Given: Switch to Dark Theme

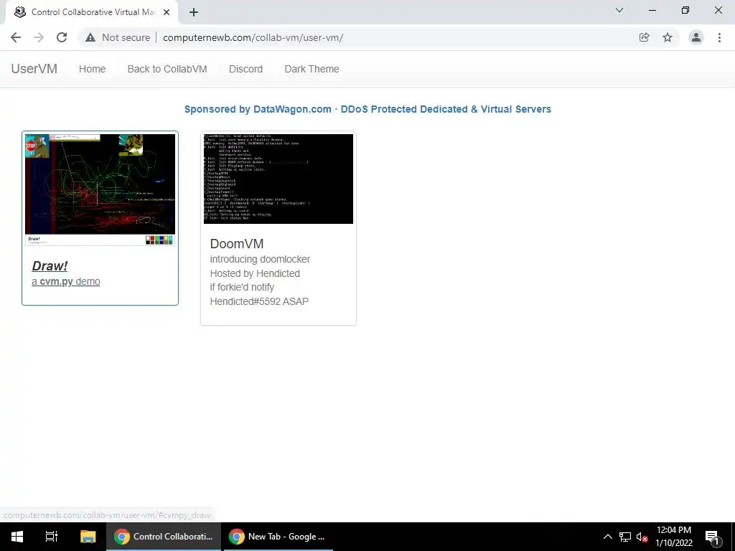Looking at the screenshot, I should tap(312, 69).
